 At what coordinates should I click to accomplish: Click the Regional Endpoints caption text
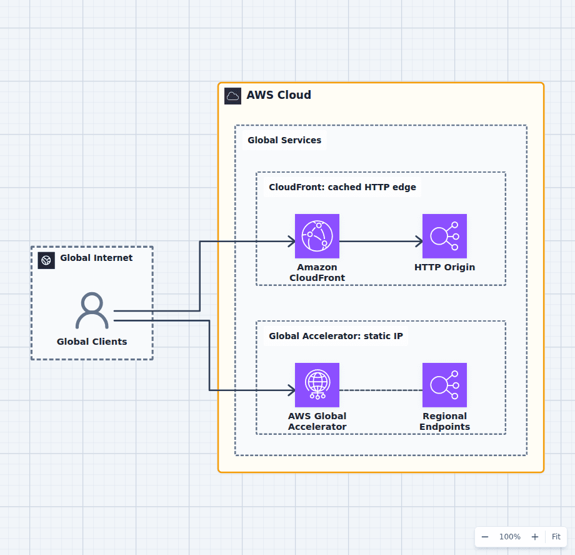pyautogui.click(x=444, y=421)
